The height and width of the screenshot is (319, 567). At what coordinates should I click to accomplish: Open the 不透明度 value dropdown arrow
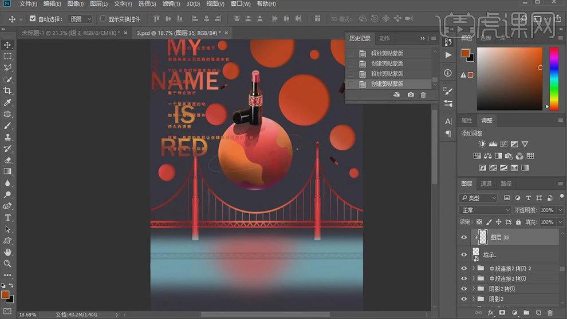pos(560,210)
